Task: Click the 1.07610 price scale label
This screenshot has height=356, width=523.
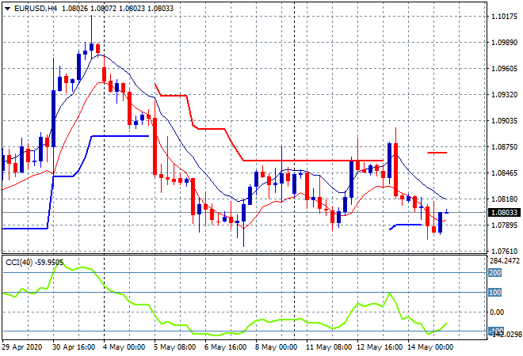Action: (505, 251)
